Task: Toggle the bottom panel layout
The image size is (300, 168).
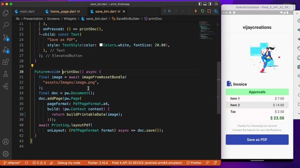Action: tap(205, 4)
